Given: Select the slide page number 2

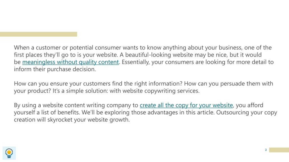Looking at the screenshot, I should coord(266,150).
